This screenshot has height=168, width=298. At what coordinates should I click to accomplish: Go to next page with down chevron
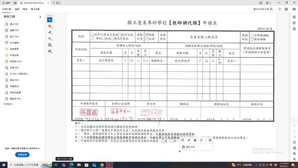295,136
